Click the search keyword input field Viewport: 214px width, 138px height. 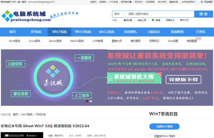tap(160, 14)
